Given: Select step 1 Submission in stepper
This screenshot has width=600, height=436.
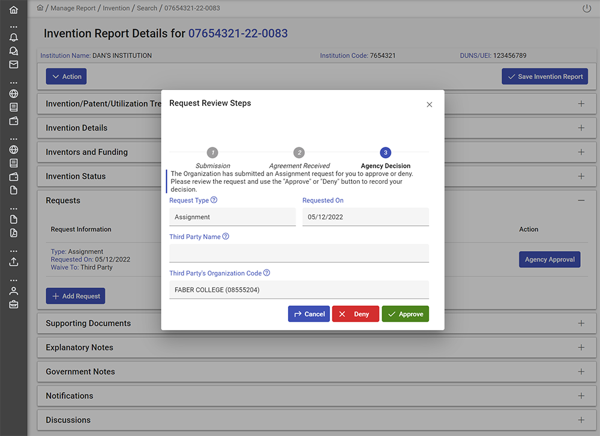Looking at the screenshot, I should pyautogui.click(x=213, y=153).
